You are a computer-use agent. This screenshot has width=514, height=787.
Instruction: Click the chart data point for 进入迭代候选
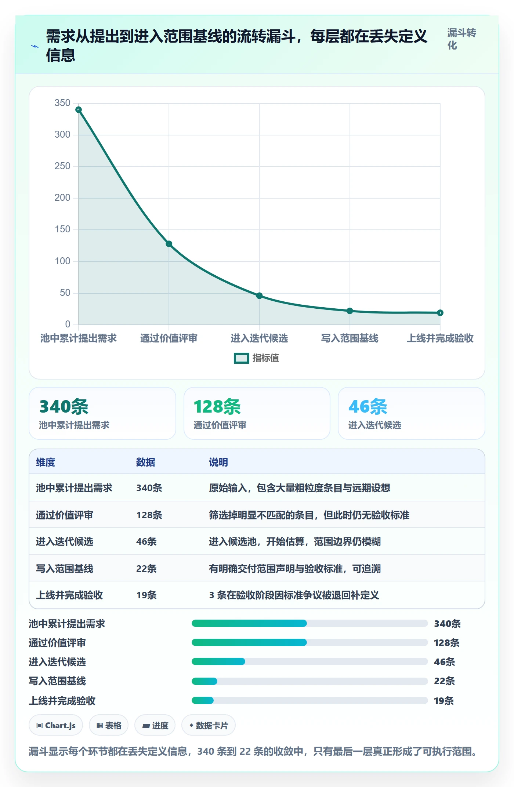tap(259, 296)
